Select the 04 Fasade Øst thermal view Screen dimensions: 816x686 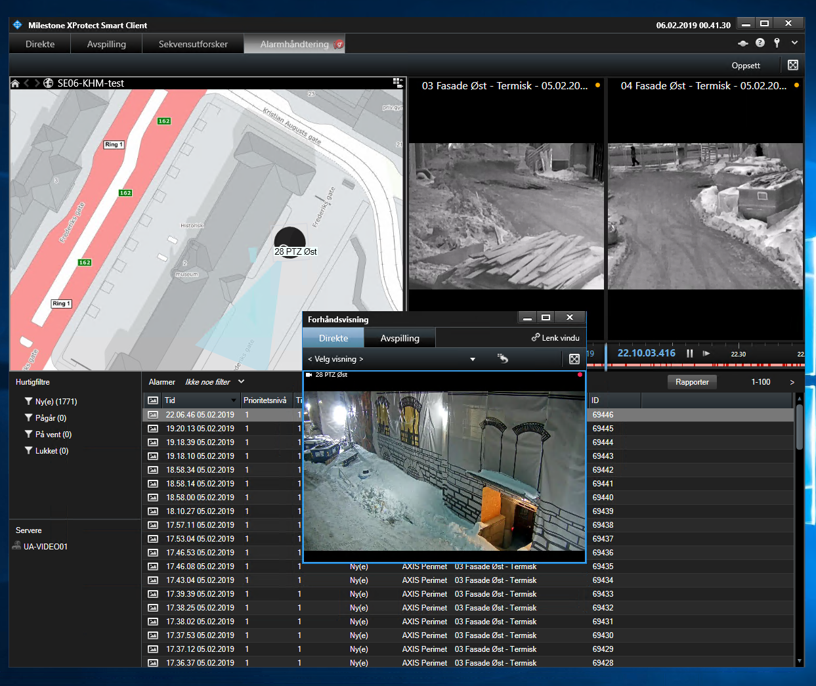[705, 216]
